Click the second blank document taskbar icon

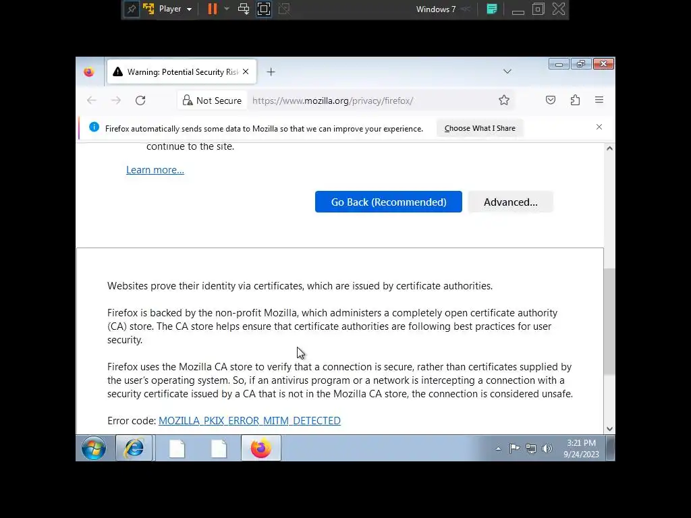coord(219,449)
